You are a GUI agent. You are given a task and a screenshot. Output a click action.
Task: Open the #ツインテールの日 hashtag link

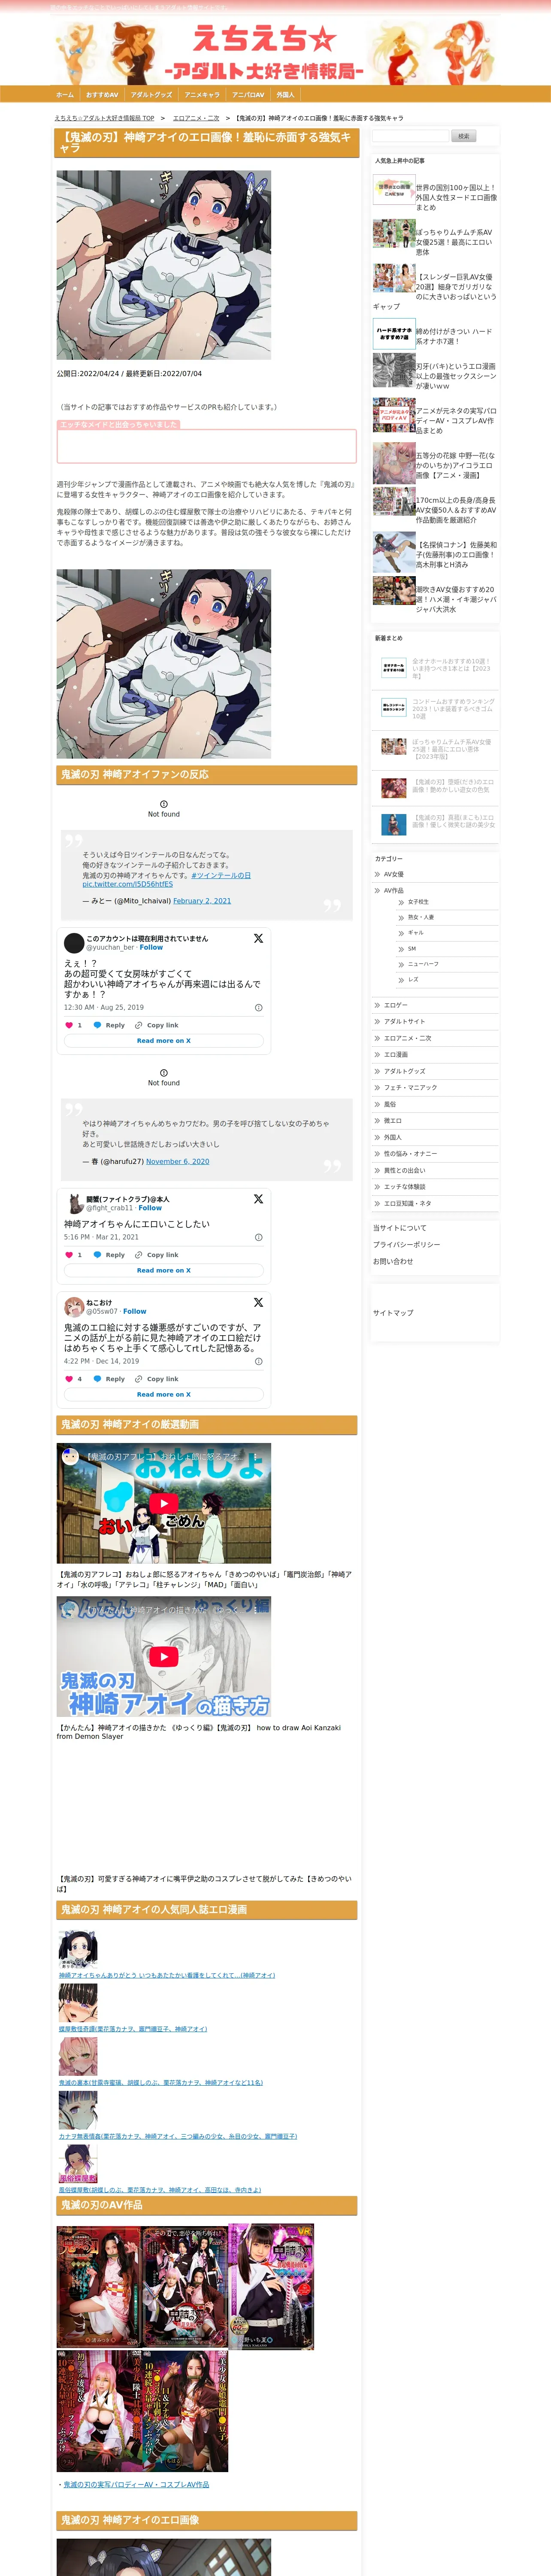point(221,875)
